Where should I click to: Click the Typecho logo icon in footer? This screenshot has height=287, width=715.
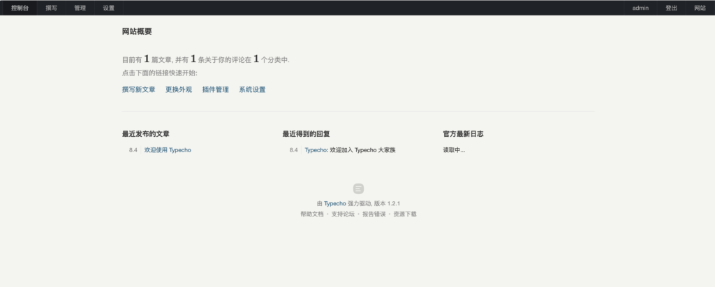pos(358,189)
